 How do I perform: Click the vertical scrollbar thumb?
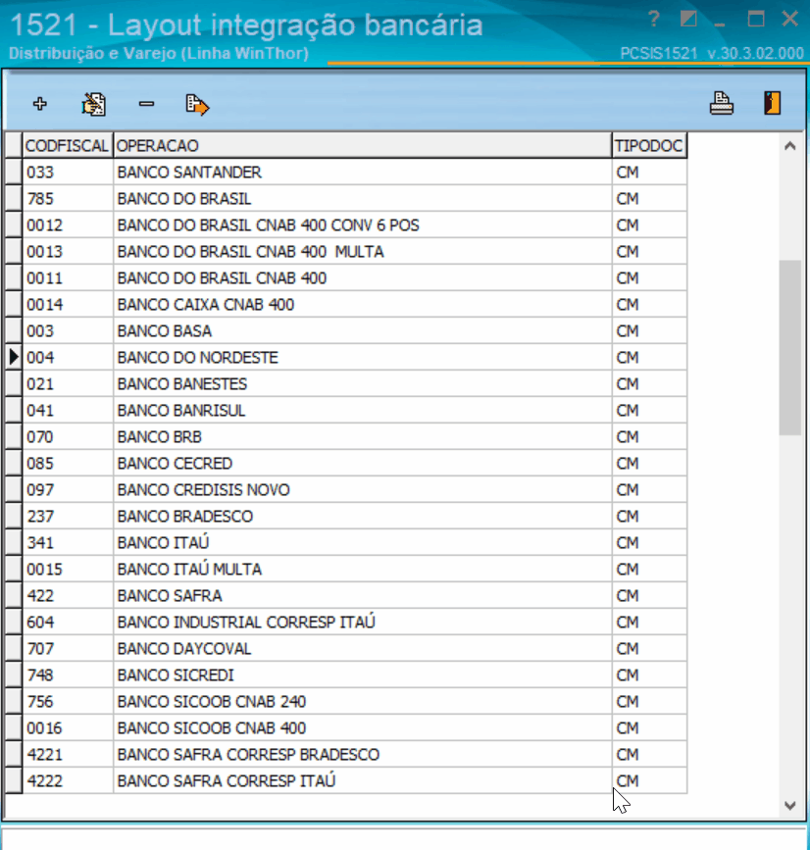pyautogui.click(x=790, y=347)
